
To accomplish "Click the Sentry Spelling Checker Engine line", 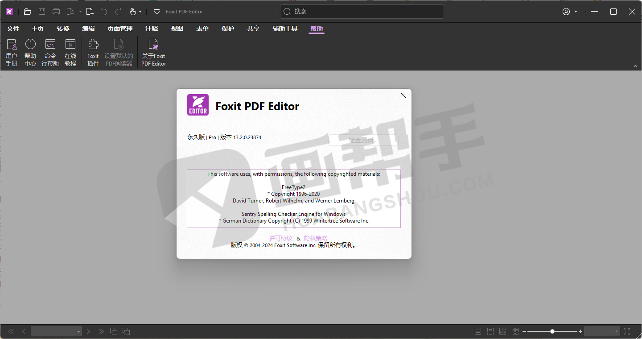I will tap(293, 214).
